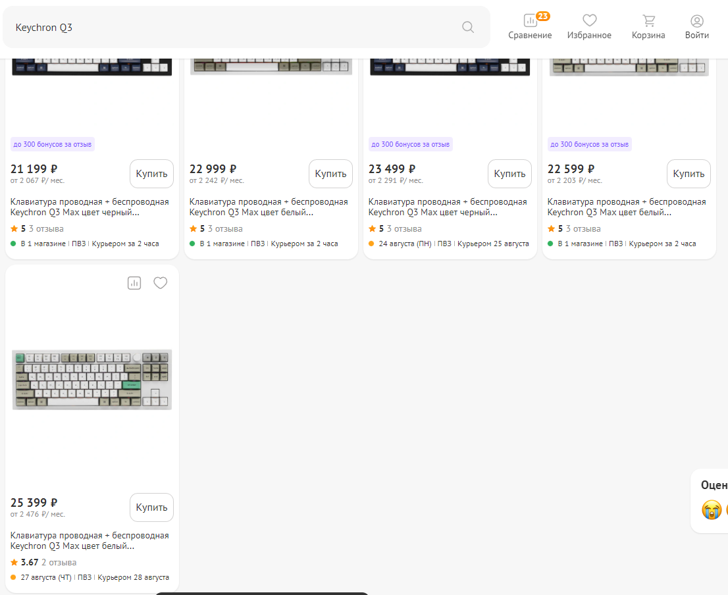
Task: Click delivery info 27 августа (ЧТ)
Action: point(46,577)
